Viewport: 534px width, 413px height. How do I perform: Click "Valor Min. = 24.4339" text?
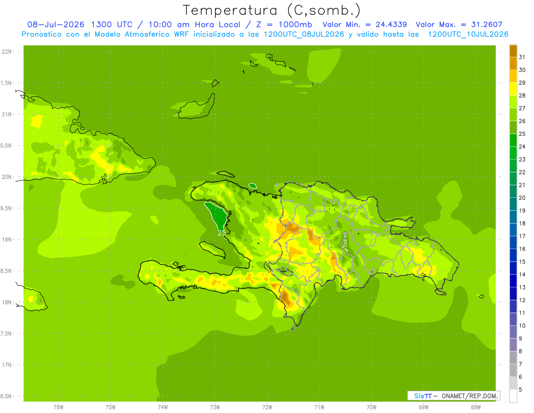364,25
